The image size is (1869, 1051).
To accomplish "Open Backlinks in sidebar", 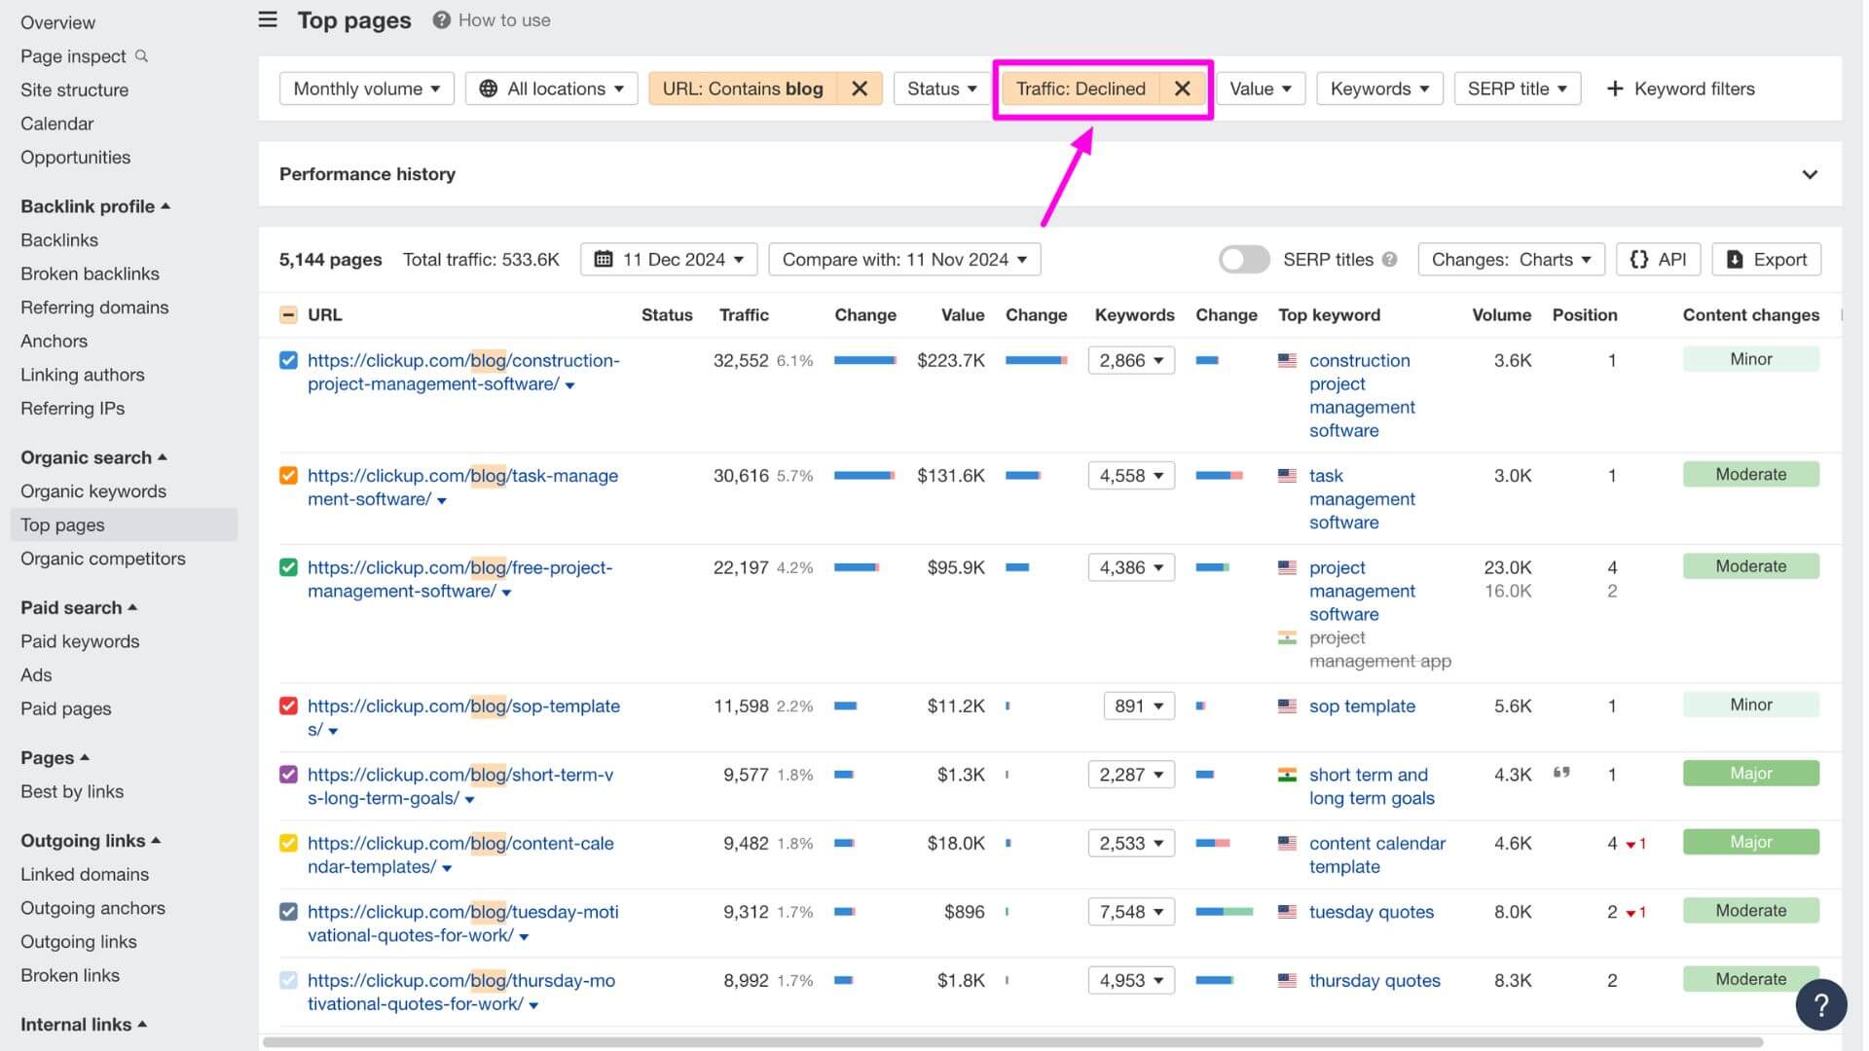I will click(x=59, y=239).
